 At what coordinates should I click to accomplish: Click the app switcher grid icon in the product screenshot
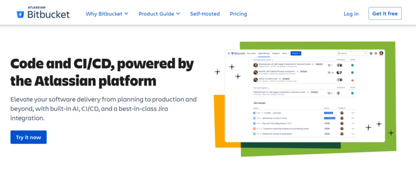(x=229, y=53)
